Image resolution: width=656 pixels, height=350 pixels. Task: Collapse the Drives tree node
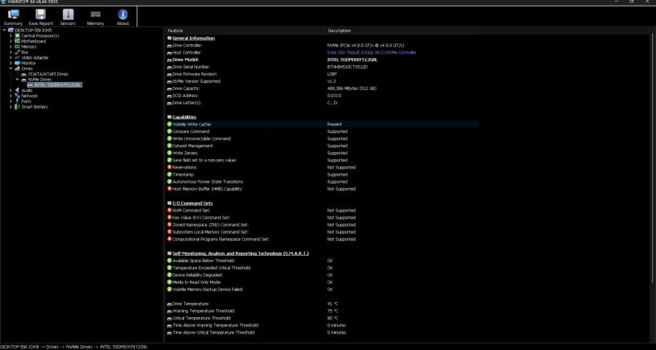[x=11, y=68]
